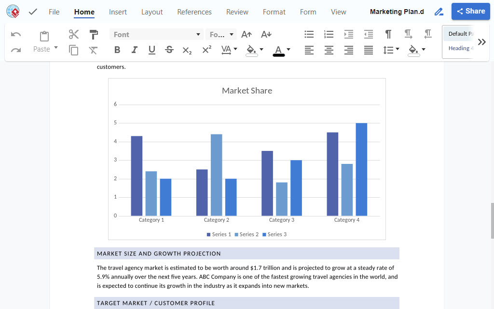This screenshot has height=309, width=494.
Task: Activate the Format Painter
Action: [93, 34]
